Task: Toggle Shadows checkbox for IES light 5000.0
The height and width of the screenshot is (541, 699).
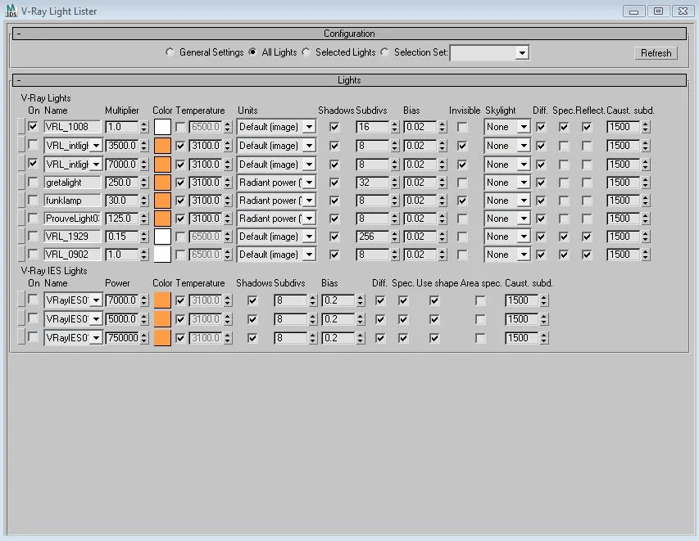Action: pyautogui.click(x=252, y=319)
